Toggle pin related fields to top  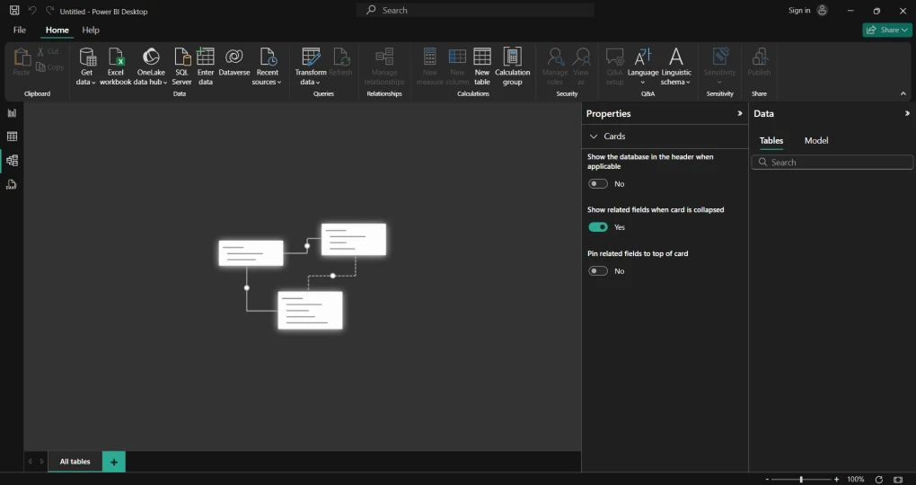click(598, 270)
